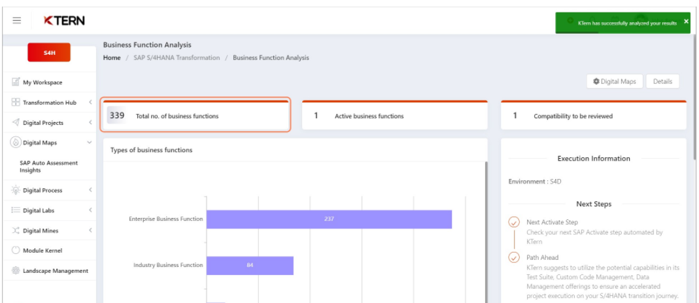Click the KTern logo

tap(64, 20)
